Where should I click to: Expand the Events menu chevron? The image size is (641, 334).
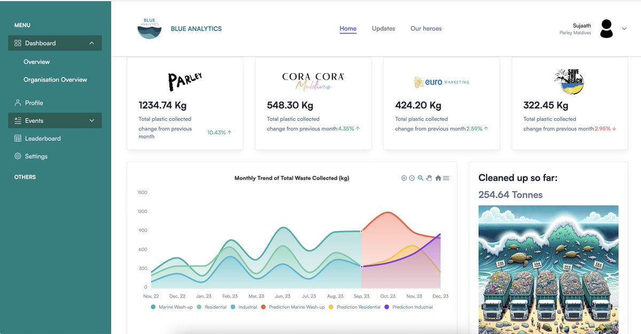click(92, 121)
